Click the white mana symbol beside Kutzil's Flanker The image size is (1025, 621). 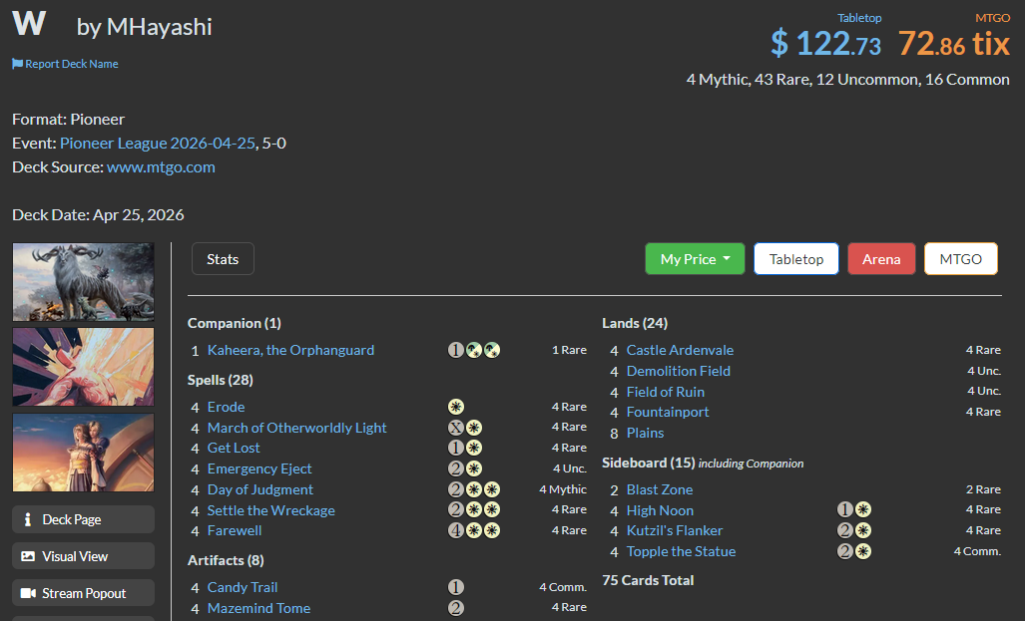coord(863,530)
